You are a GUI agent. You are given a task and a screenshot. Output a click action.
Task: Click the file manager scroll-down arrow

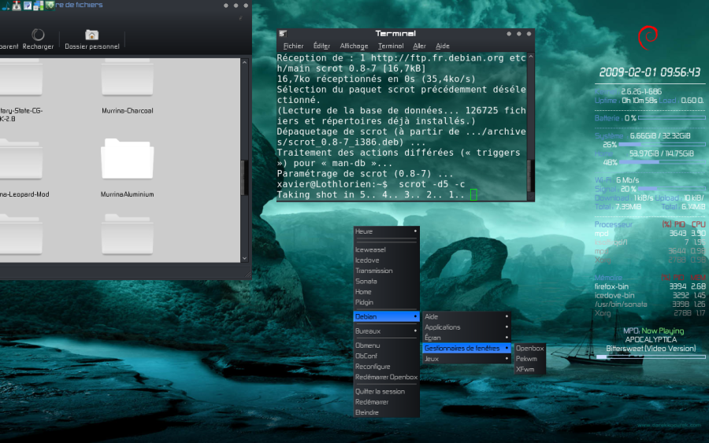245,259
